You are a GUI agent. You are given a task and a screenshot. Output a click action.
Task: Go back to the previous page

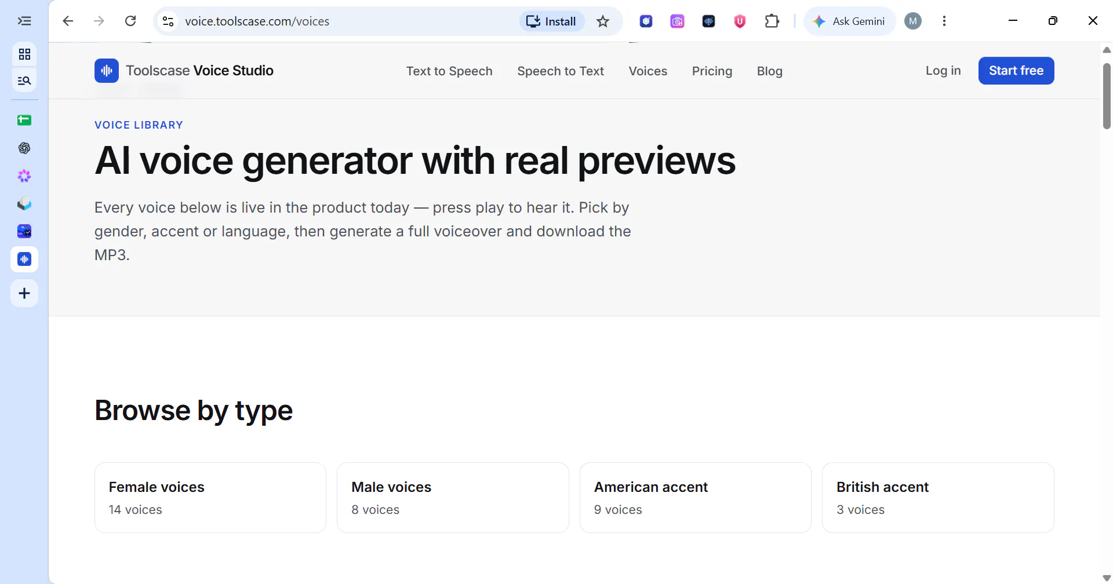[x=68, y=21]
